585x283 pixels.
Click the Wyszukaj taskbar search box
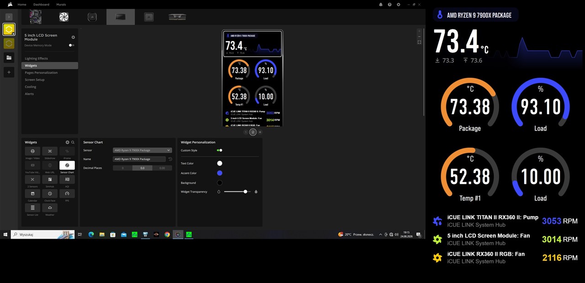tap(43, 235)
